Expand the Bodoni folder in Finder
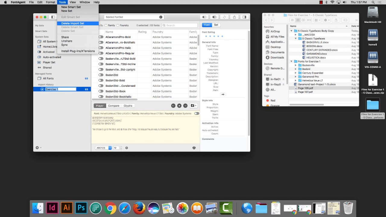 tap(296, 69)
